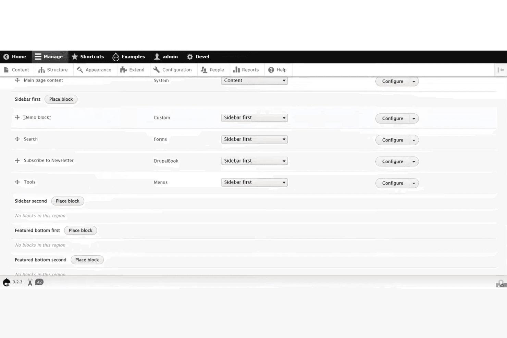Screen dimensions: 507x338
Task: Click Configure for Subscribe to Newsletter
Action: (x=393, y=162)
